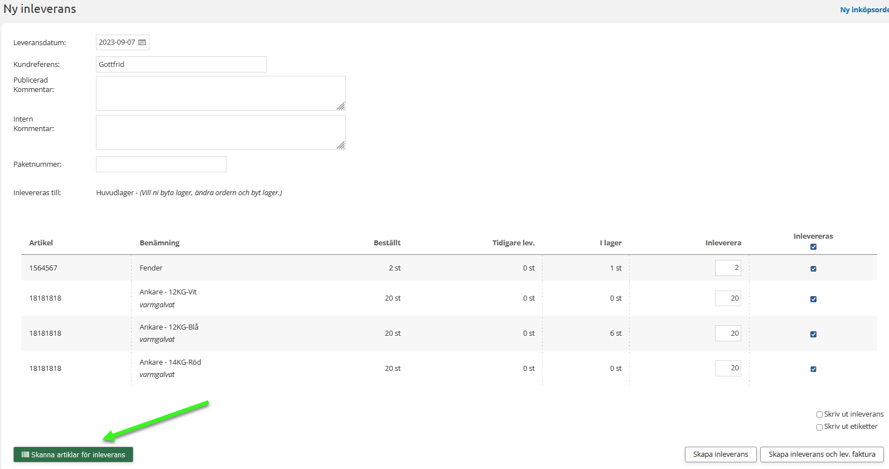Grab the resize handle of Publicerad Kommentar box
This screenshot has height=469, width=889.
[341, 106]
